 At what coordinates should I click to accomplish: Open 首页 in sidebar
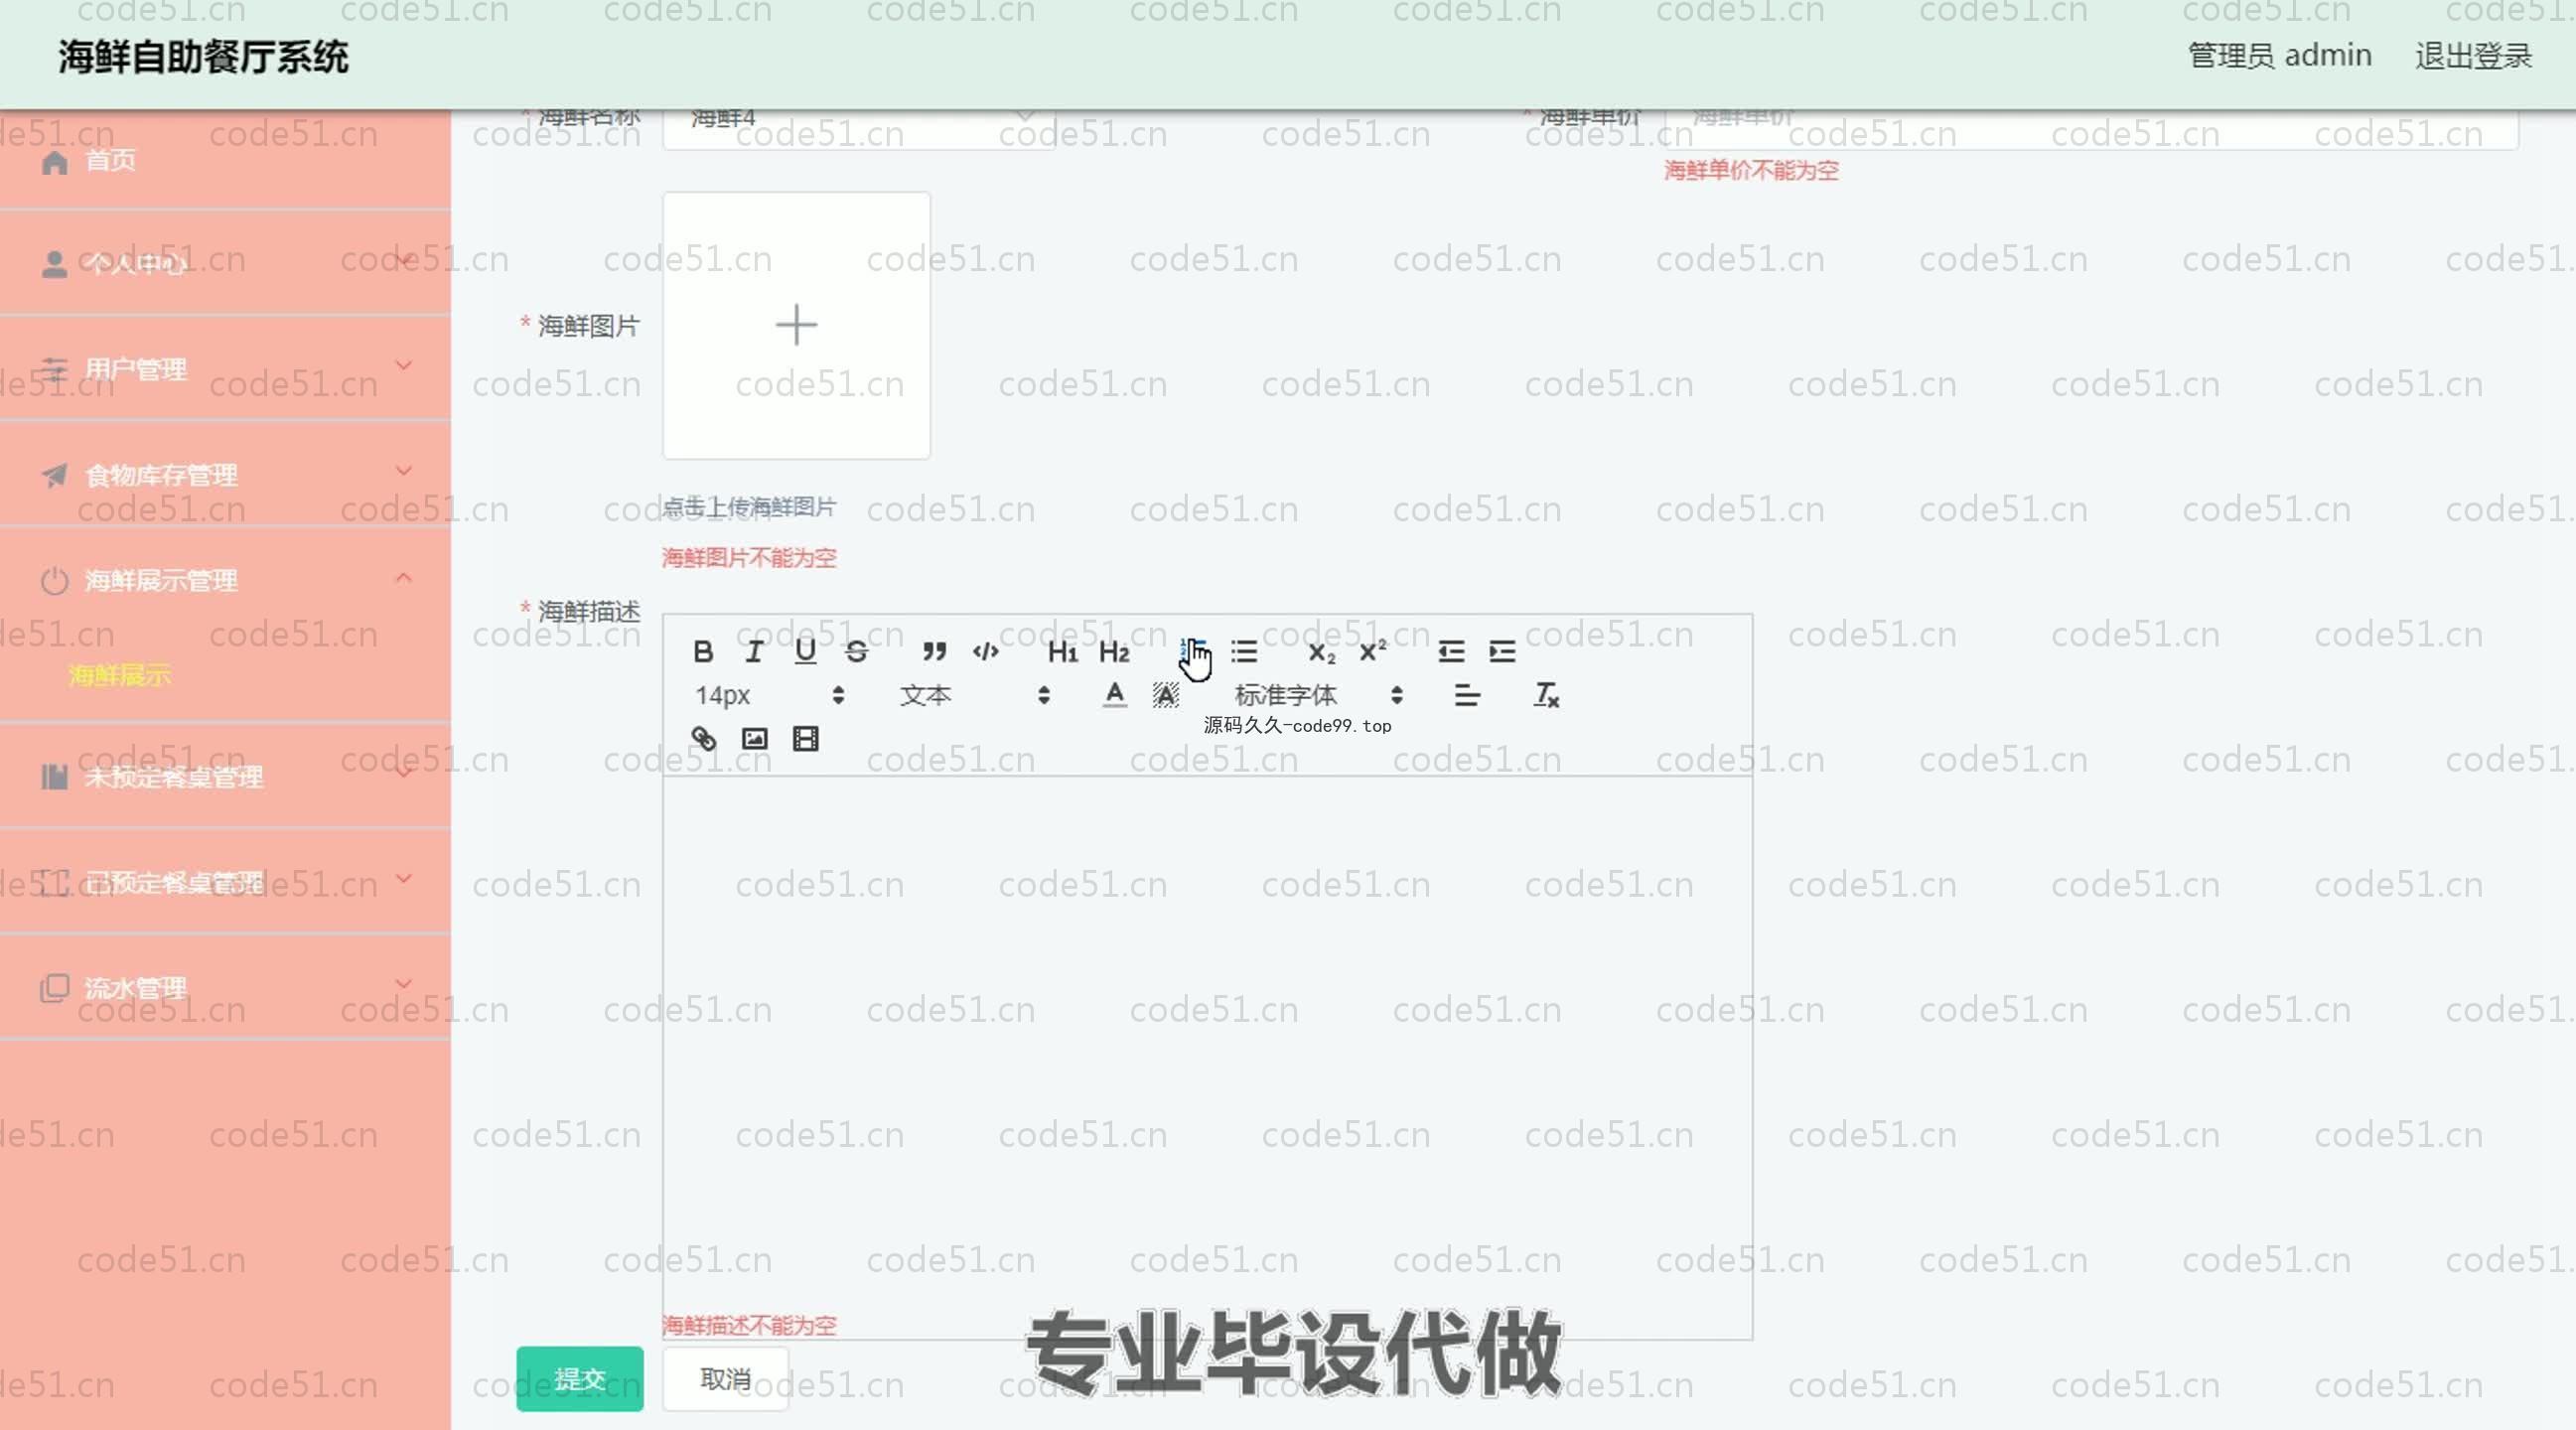click(225, 161)
